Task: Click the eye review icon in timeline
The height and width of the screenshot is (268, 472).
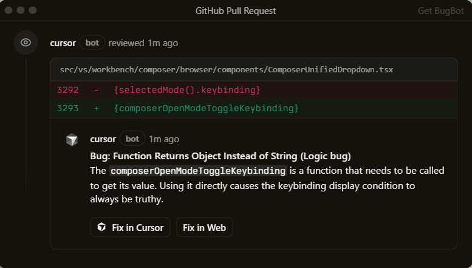Action: [x=26, y=43]
